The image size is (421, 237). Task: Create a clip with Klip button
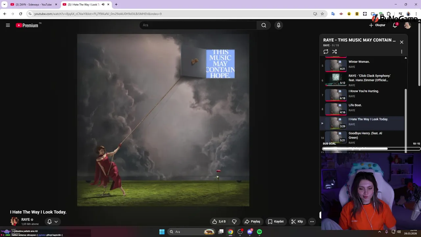[297, 222]
